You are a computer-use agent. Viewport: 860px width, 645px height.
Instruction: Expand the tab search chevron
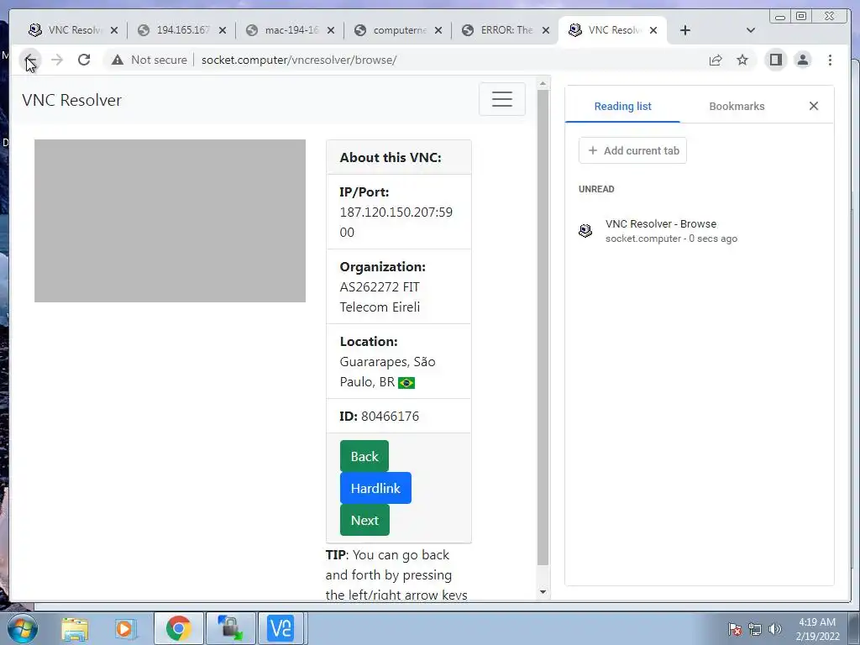click(751, 30)
